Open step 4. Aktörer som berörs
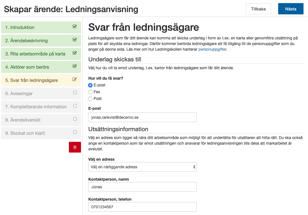 coord(41,67)
